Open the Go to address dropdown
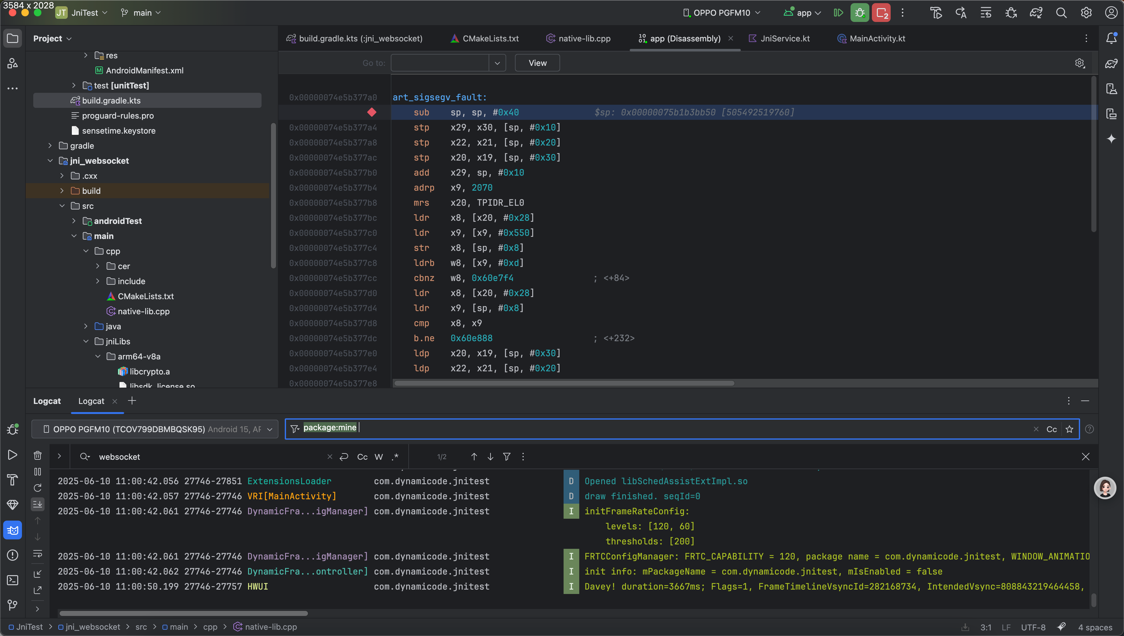Screen dimensions: 1124x636 tap(497, 63)
